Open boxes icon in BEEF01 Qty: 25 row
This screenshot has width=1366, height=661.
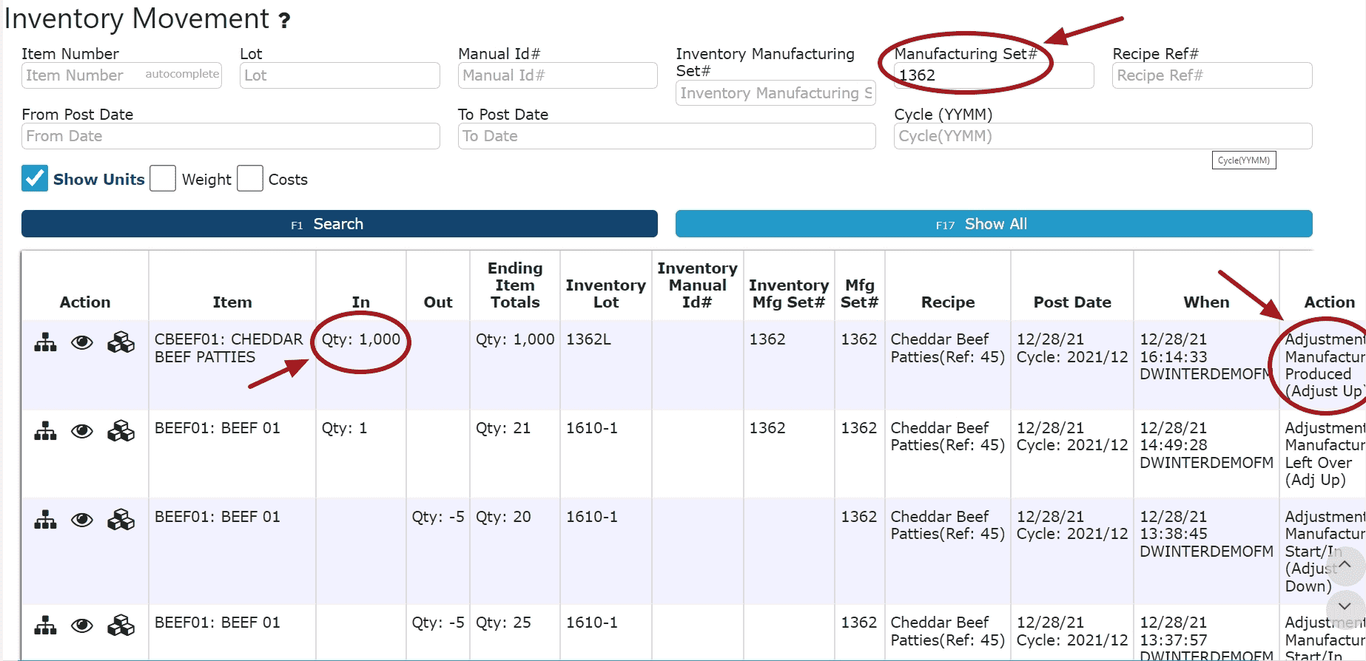pos(121,626)
